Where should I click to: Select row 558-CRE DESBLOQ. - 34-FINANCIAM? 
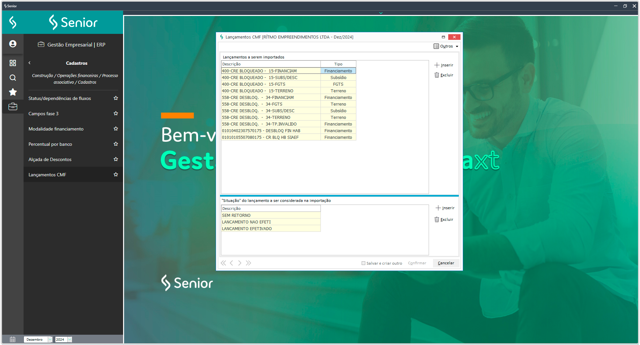289,97
